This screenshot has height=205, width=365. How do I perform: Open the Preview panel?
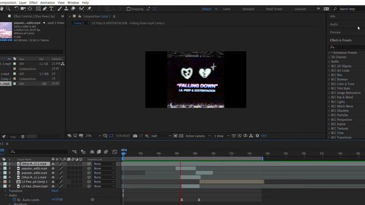335,32
